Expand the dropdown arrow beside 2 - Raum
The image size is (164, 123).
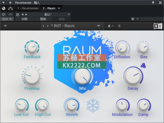59,8
